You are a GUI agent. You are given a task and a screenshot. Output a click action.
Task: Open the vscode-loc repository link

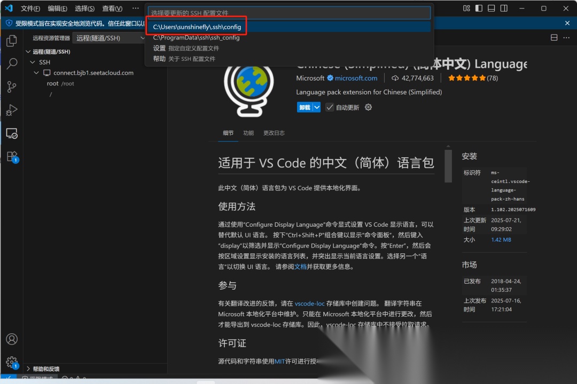point(309,303)
